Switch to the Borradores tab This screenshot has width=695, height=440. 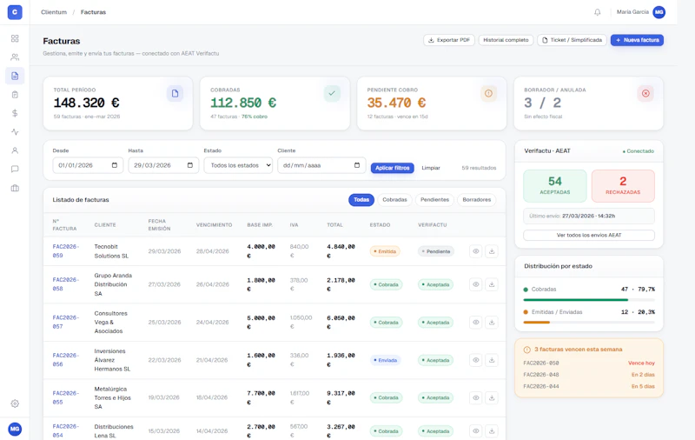476,200
